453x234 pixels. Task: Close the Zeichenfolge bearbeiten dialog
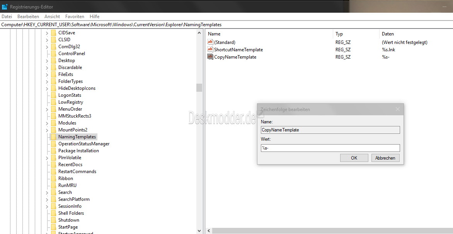(x=397, y=109)
